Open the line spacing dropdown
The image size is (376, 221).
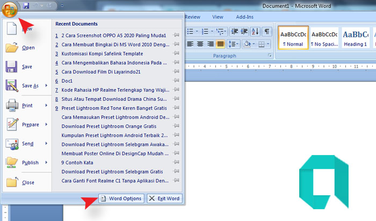tap(233, 44)
